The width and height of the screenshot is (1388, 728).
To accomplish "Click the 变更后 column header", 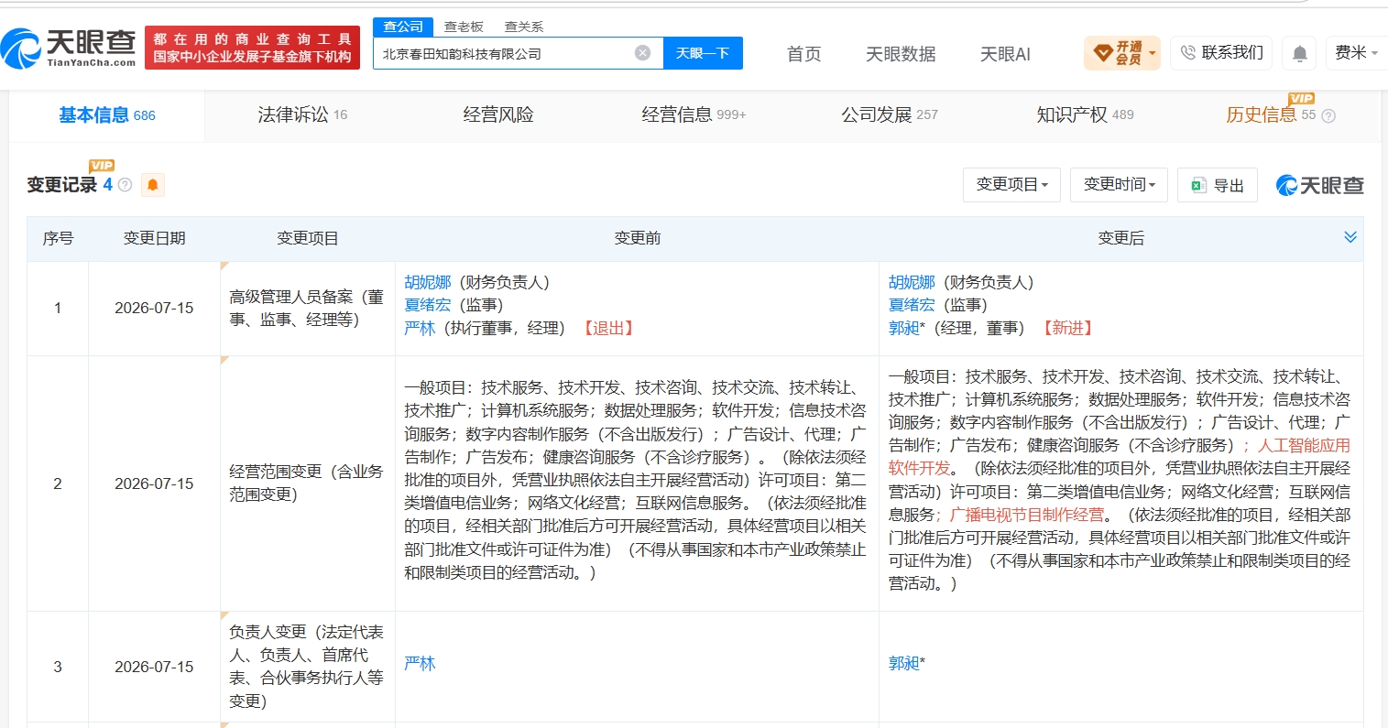I will pos(1120,238).
